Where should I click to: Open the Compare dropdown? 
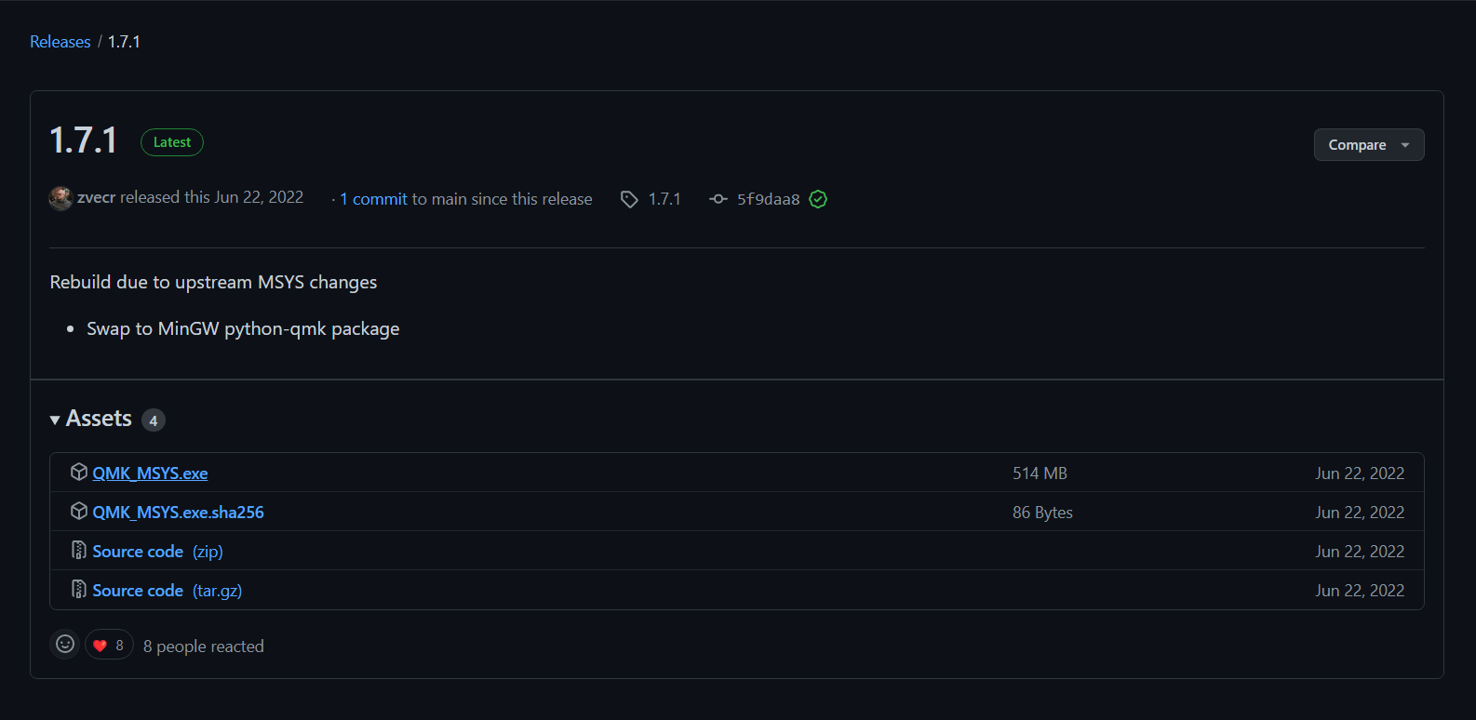(x=1368, y=145)
